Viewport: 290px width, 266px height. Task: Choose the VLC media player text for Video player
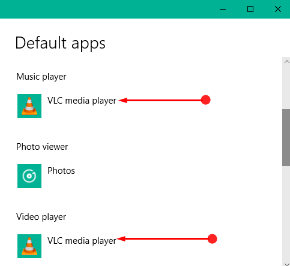pos(82,241)
